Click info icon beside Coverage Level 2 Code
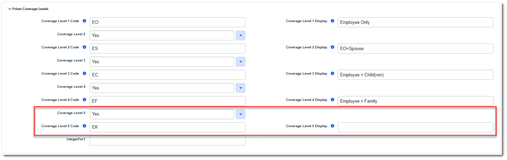This screenshot has height=160, width=507. click(84, 47)
